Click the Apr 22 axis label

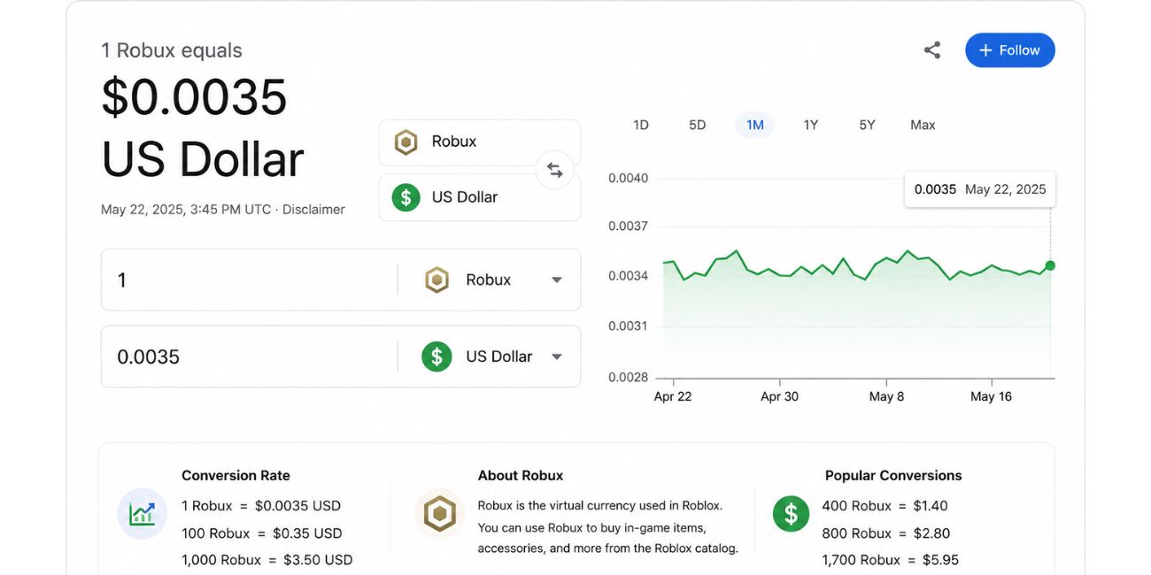click(673, 396)
